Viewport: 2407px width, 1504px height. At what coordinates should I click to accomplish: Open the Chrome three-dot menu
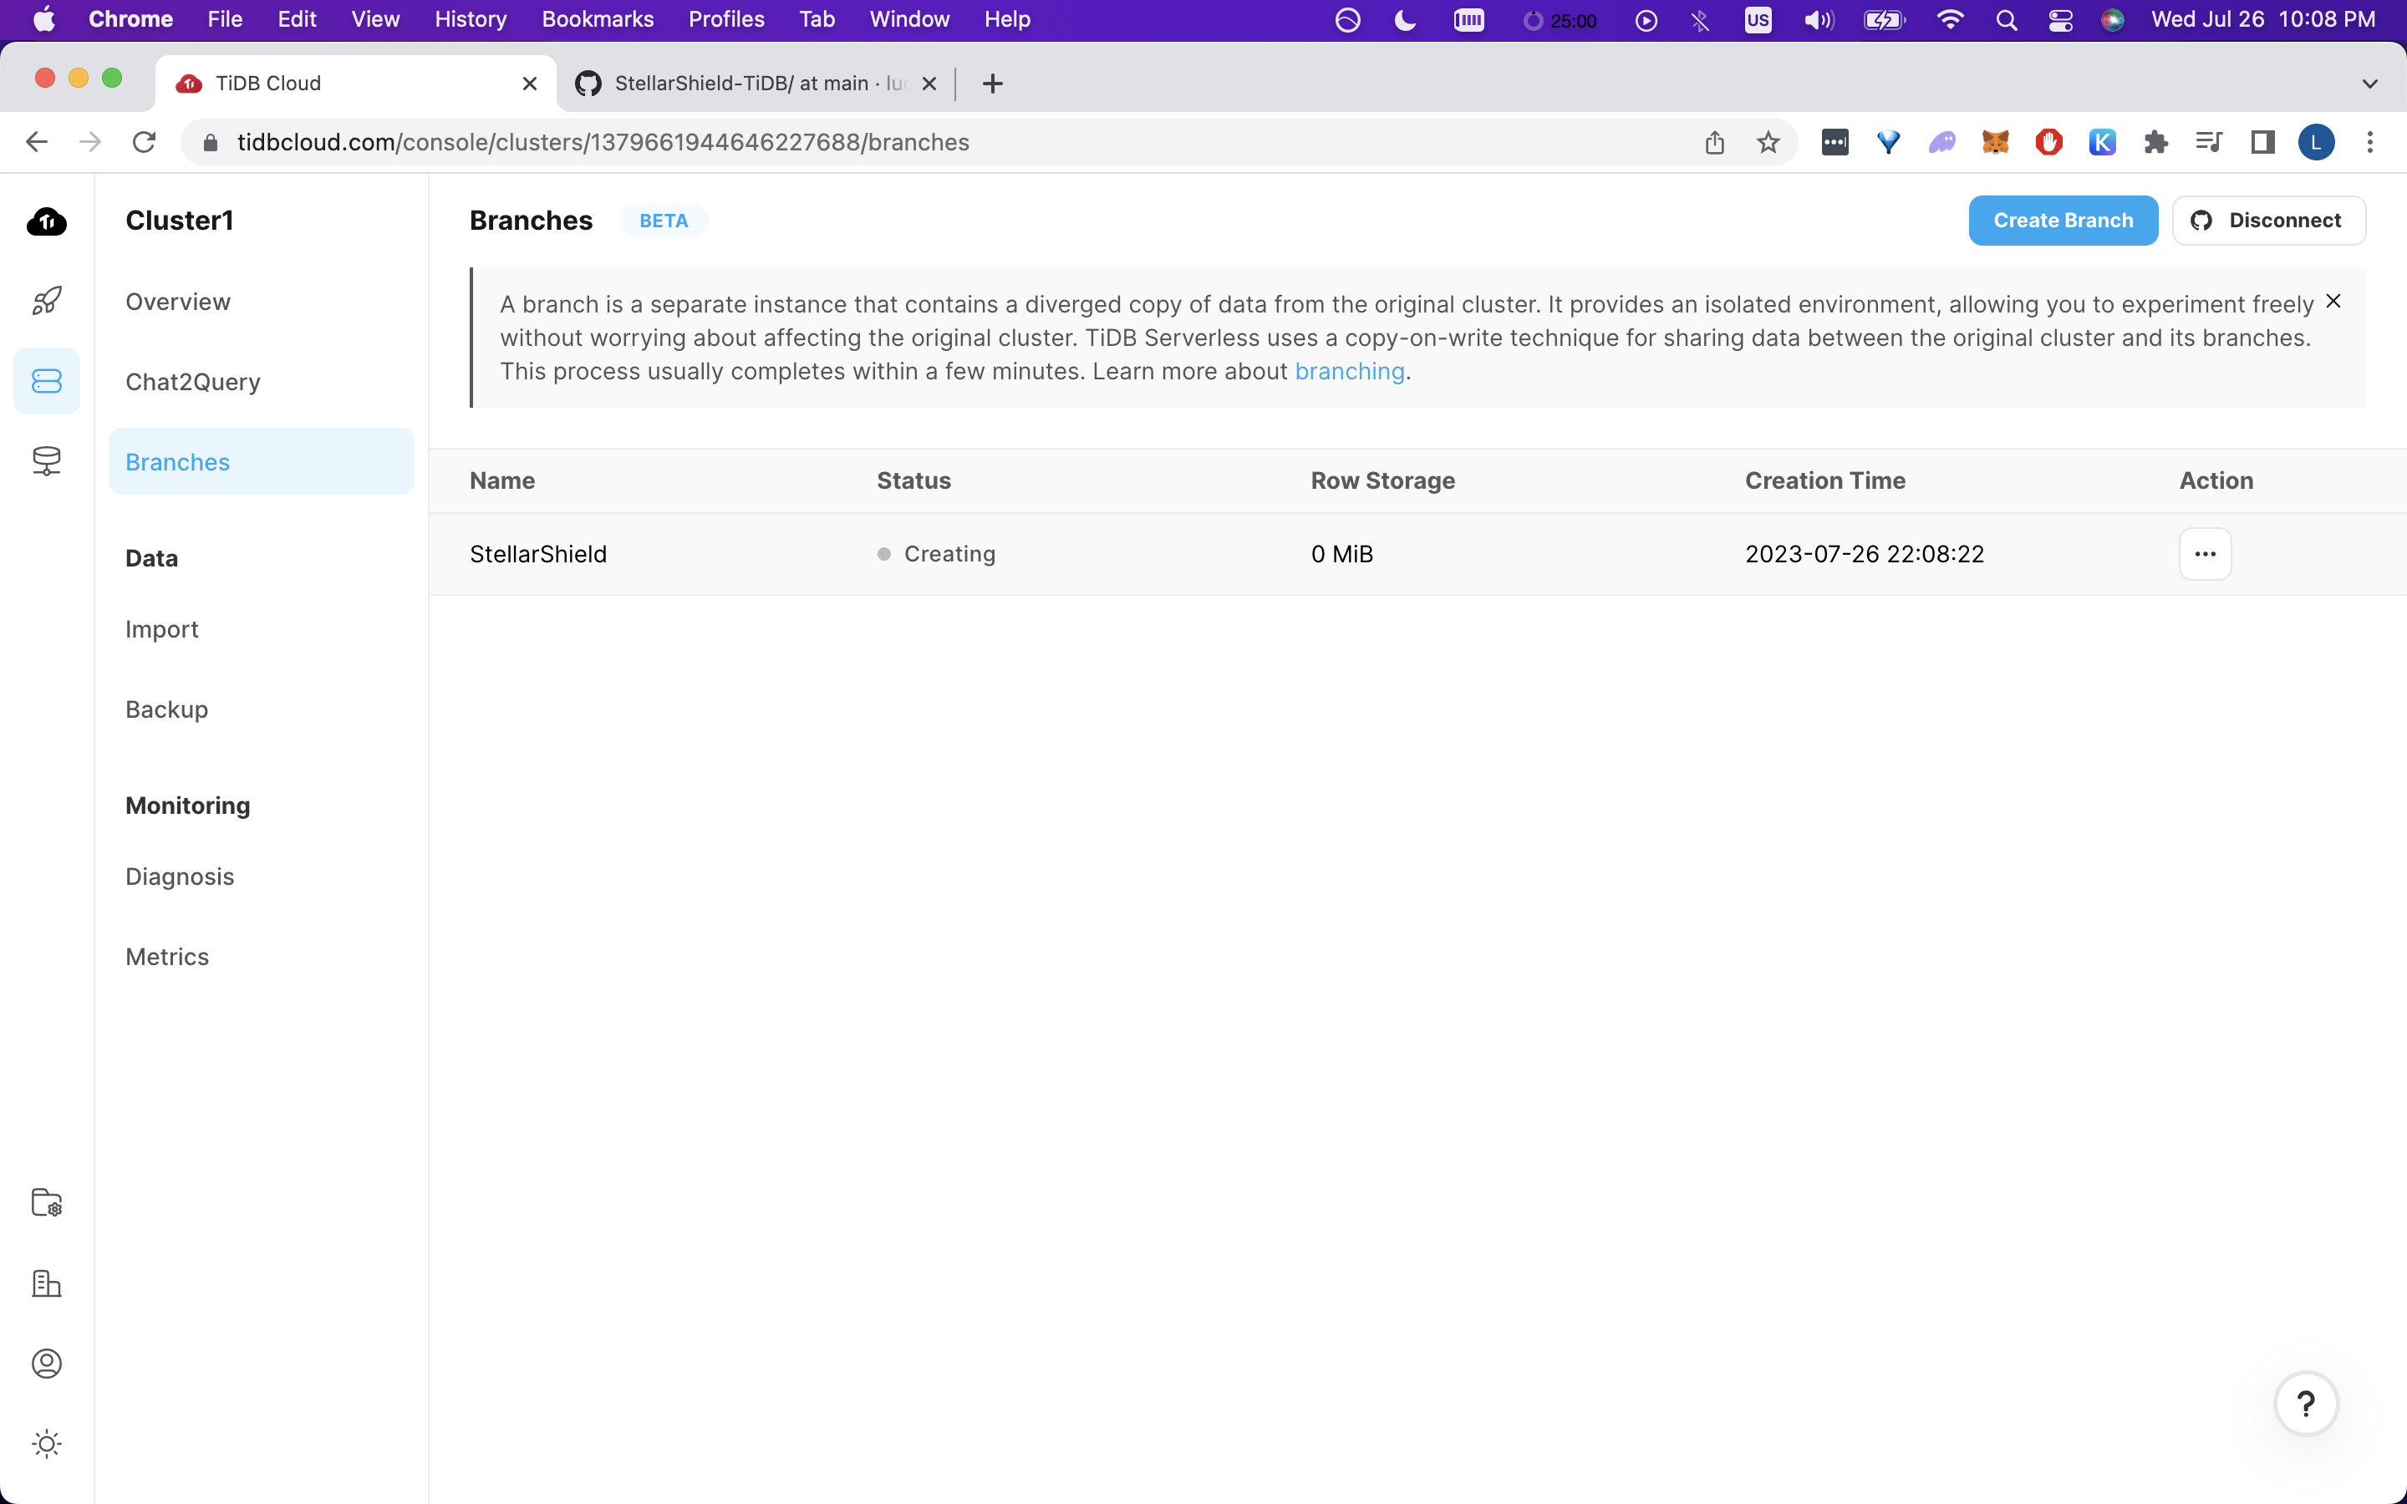2369,142
